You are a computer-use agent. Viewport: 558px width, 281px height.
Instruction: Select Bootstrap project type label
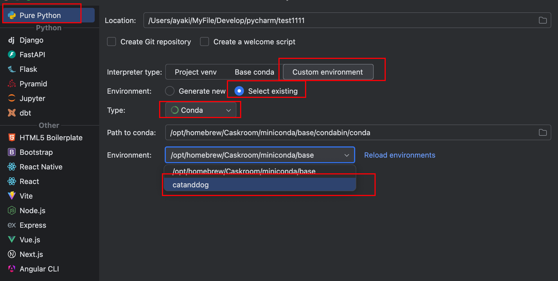(x=36, y=152)
